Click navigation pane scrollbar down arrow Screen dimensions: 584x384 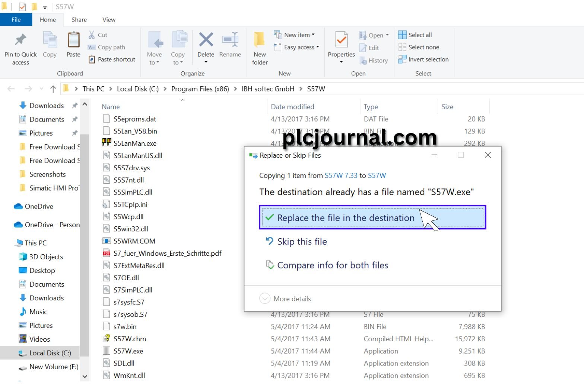click(85, 376)
